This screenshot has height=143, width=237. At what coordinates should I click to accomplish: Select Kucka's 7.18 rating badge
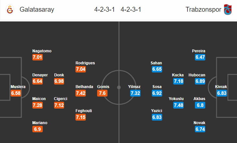click(x=178, y=81)
